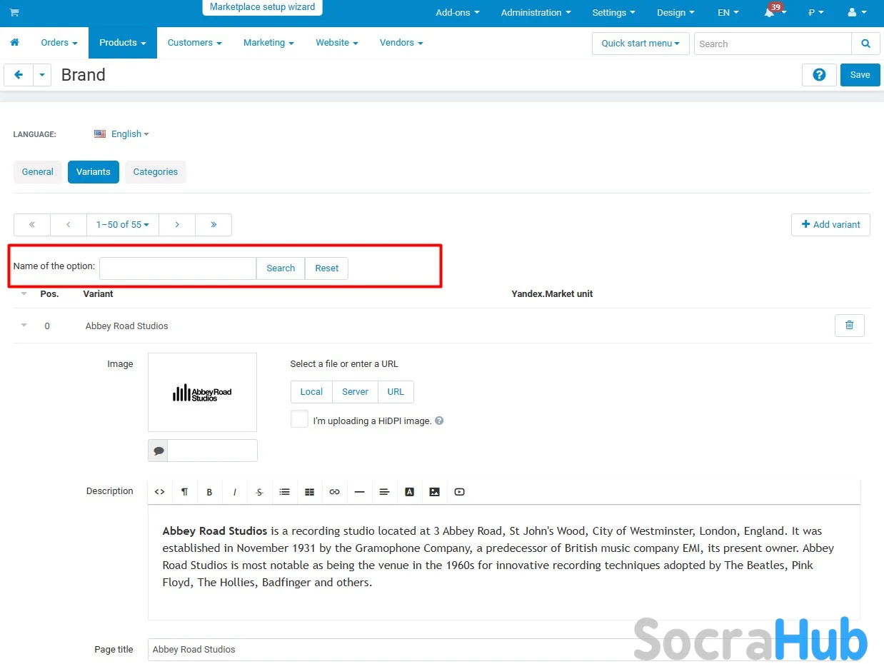The image size is (884, 664).
Task: Go to the previous variants page
Action: pyautogui.click(x=69, y=224)
